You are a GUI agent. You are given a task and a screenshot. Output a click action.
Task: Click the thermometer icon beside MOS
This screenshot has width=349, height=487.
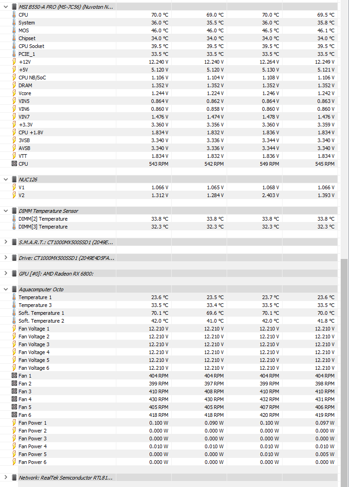pos(14,30)
